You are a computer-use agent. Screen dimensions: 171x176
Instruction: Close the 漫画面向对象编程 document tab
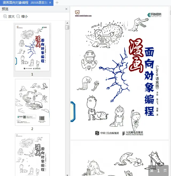tap(50, 3)
